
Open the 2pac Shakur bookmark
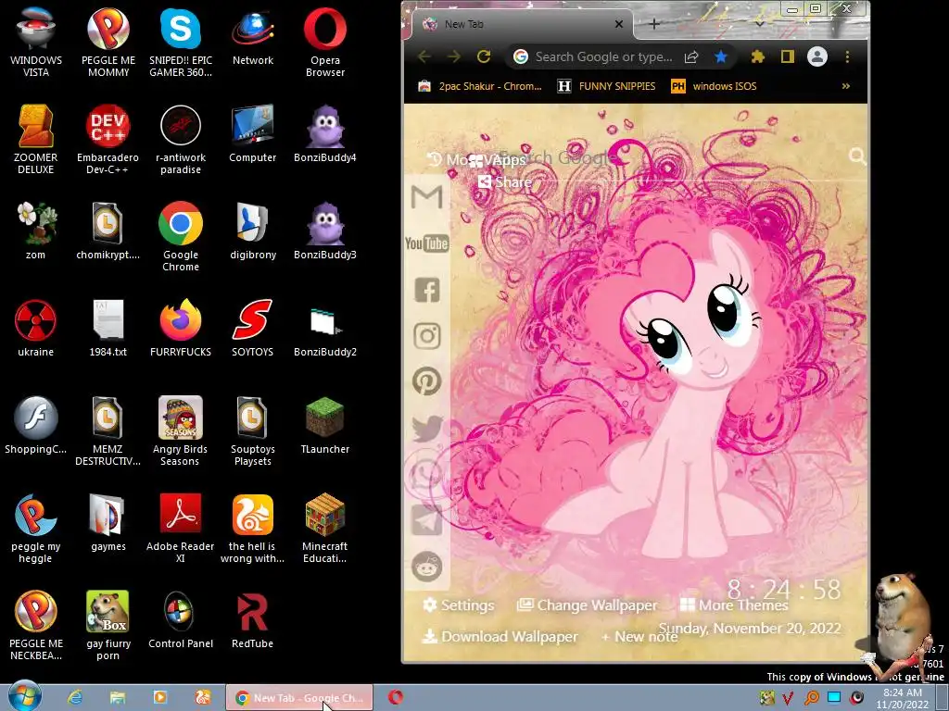pos(480,86)
